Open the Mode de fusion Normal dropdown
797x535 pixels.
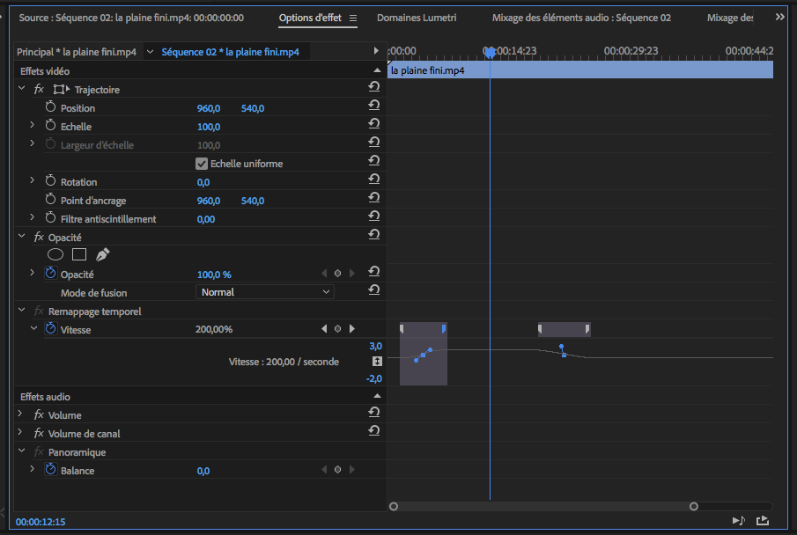[x=265, y=291]
